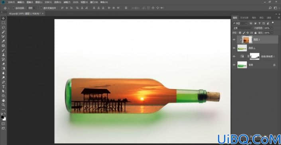Select the Zoom tool
Screen dimensions: 281x145
click(x=3, y=105)
